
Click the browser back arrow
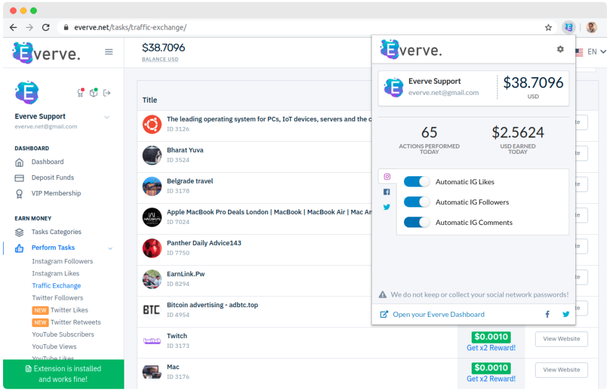13,27
